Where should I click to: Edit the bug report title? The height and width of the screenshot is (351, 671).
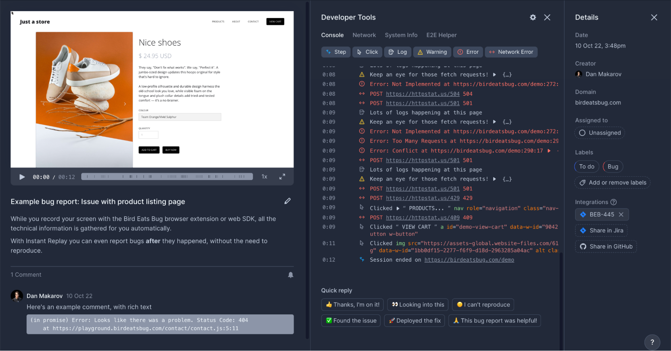[x=287, y=201]
